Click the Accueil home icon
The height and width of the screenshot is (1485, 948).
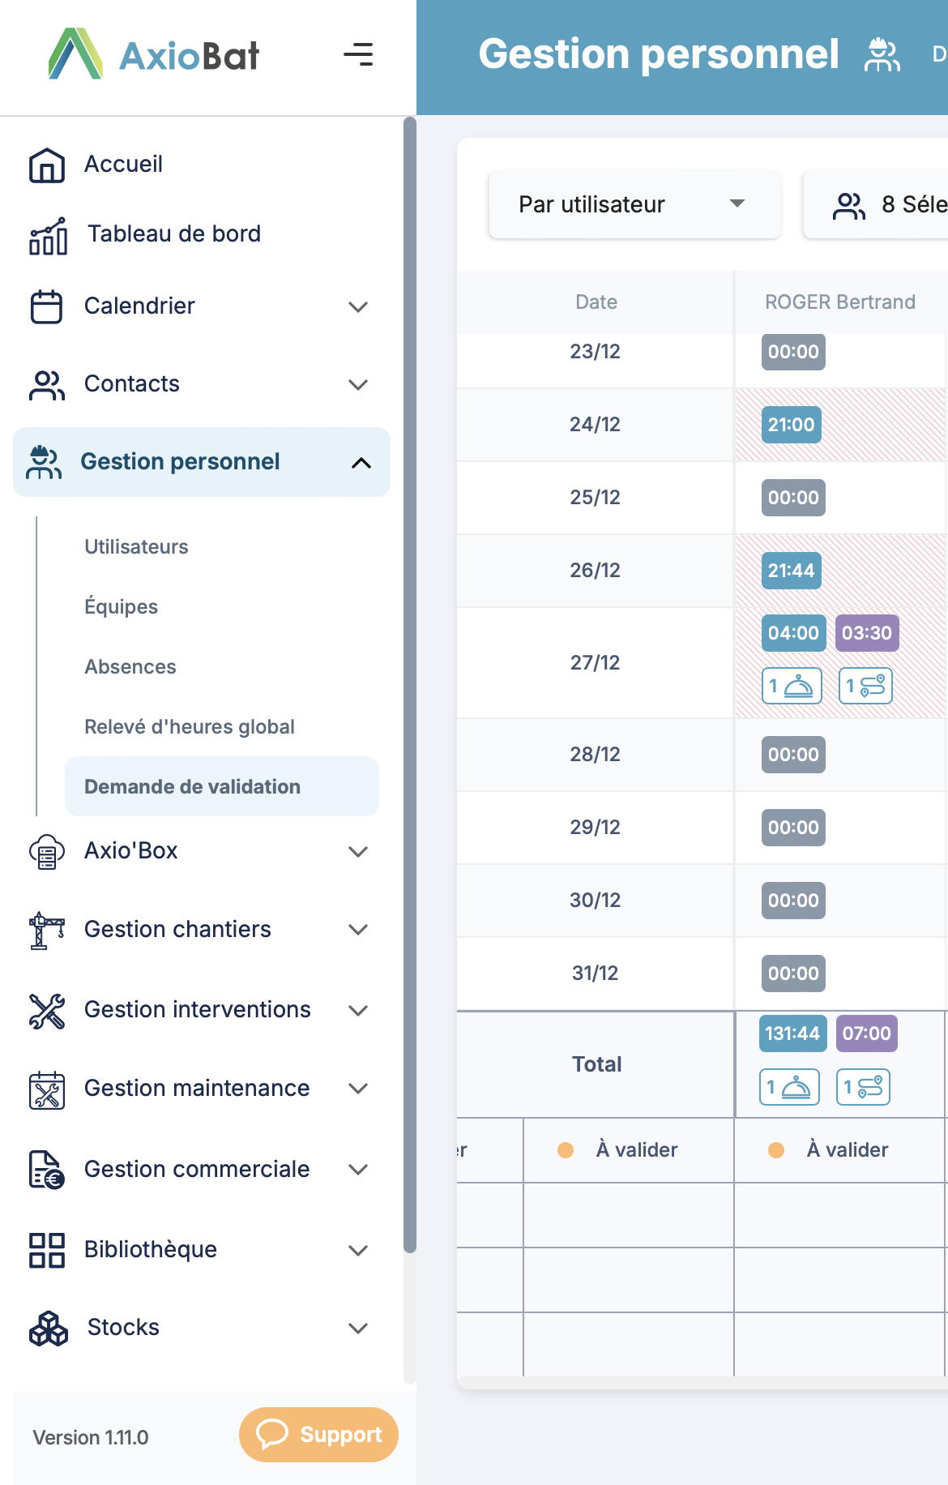pos(47,165)
